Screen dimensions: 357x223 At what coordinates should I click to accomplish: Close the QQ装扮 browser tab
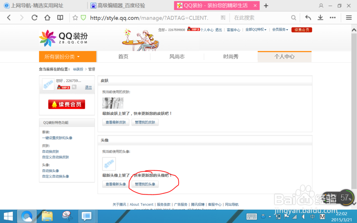pyautogui.click(x=255, y=6)
